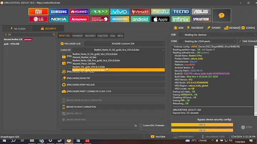Enable Custom EMI | Preloader checkbox
The image size is (257, 144).
(x=141, y=125)
